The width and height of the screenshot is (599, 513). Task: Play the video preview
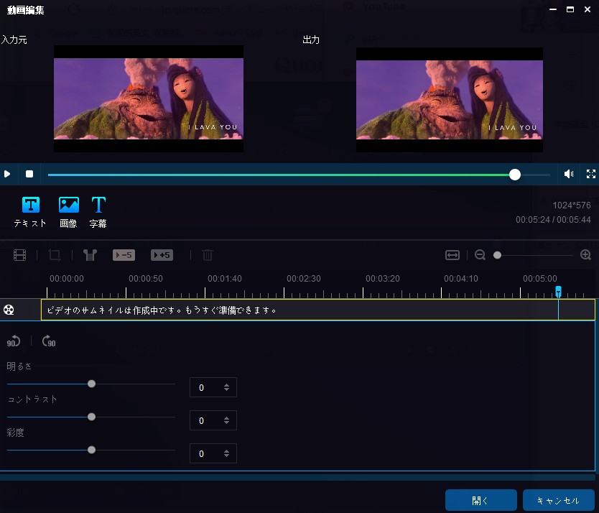point(7,175)
